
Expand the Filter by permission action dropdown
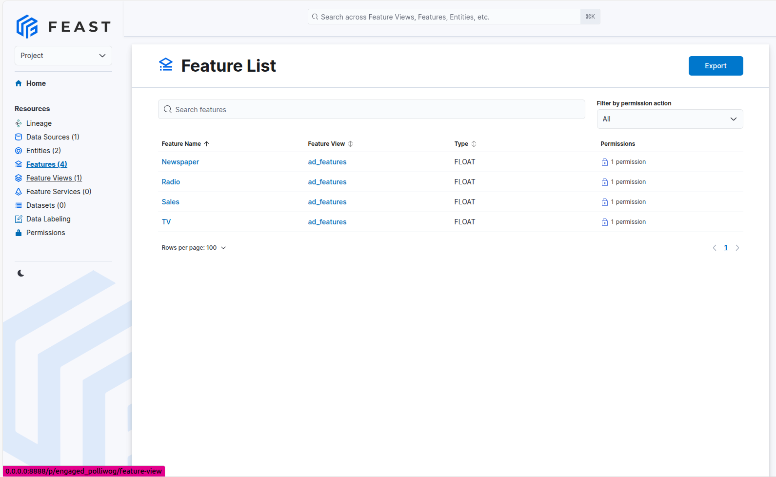click(669, 119)
